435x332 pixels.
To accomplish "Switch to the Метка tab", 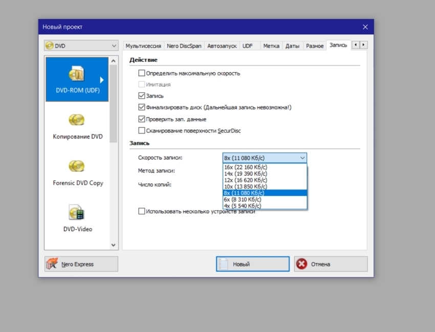I will [271, 46].
